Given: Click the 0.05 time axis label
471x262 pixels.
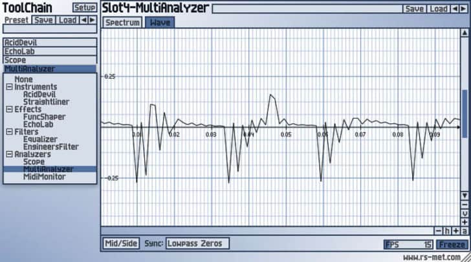Looking at the screenshot, I should [286, 135].
